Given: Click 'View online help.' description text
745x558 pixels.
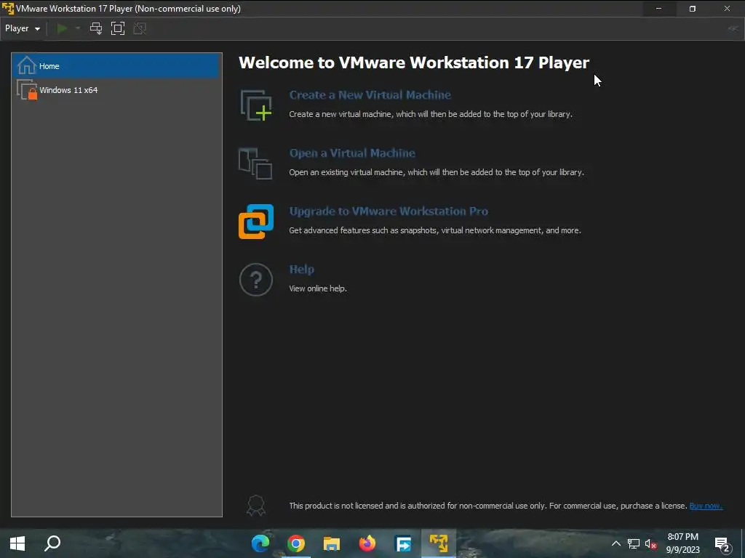Looking at the screenshot, I should [x=318, y=288].
